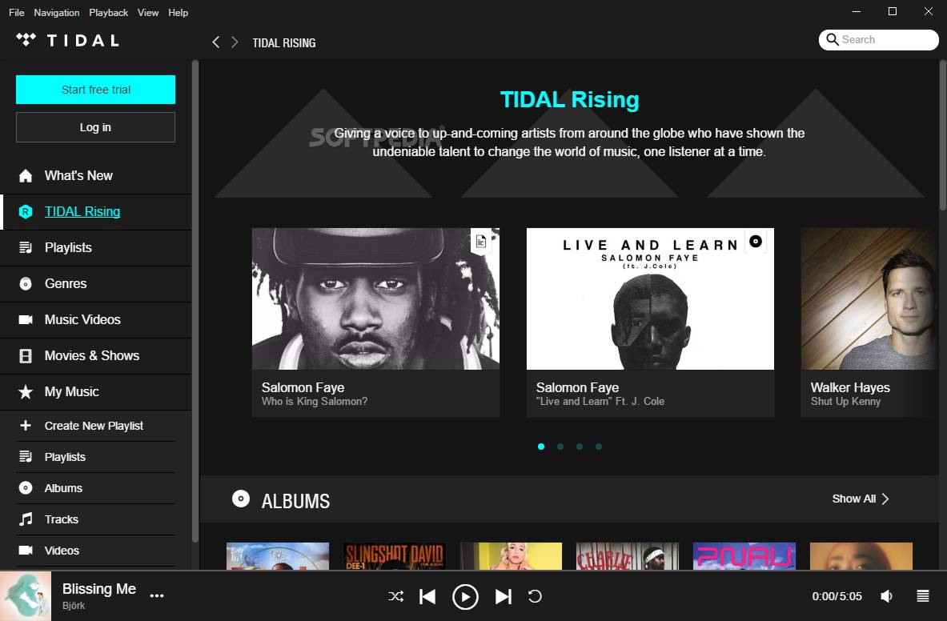Click the Björk artist name
The width and height of the screenshot is (947, 621).
pyautogui.click(x=74, y=605)
